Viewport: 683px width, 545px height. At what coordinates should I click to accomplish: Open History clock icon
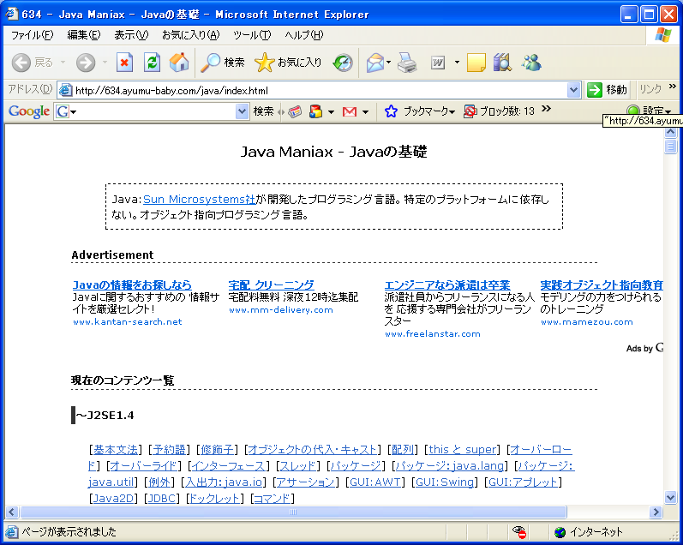tap(343, 63)
